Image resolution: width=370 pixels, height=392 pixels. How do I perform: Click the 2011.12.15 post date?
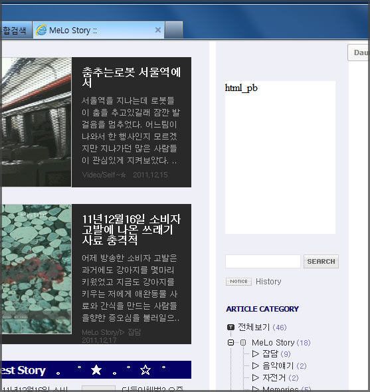pyautogui.click(x=150, y=175)
